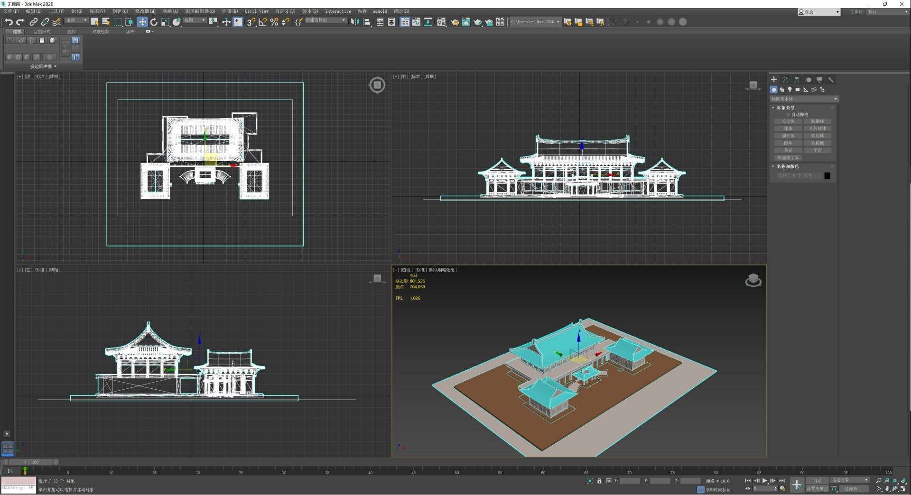
Task: Click the 平面 plane button
Action: pyautogui.click(x=818, y=150)
